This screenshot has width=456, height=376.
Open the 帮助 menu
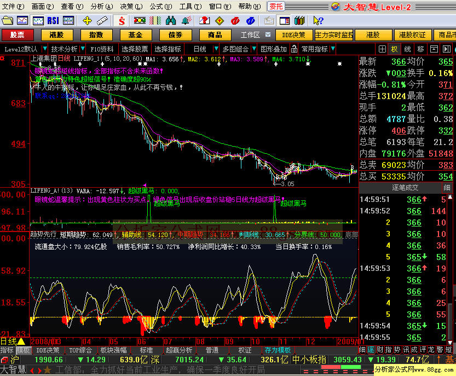pyautogui.click(x=250, y=7)
